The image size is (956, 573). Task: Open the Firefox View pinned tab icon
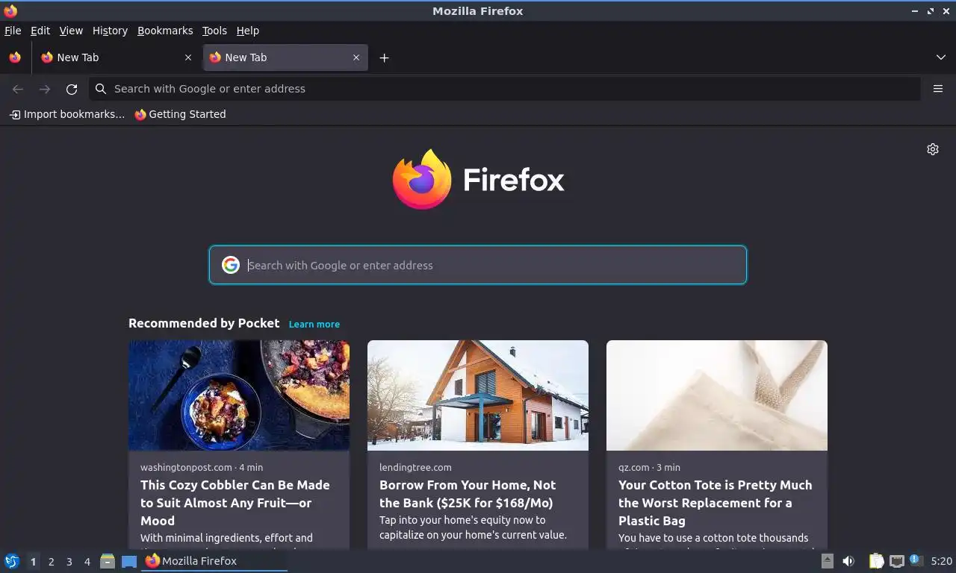point(15,57)
